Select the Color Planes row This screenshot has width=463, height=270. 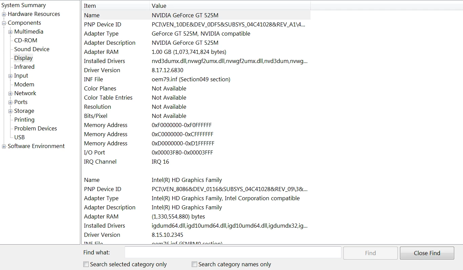tap(196, 88)
